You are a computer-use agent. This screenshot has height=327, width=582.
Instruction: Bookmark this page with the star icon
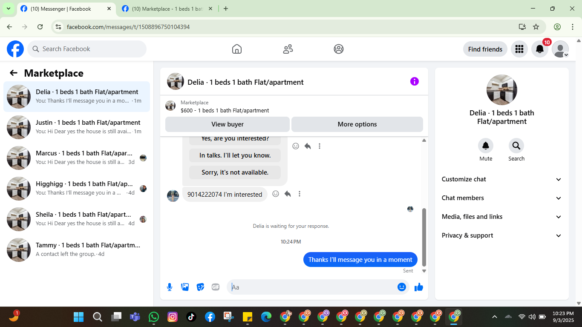coord(536,27)
